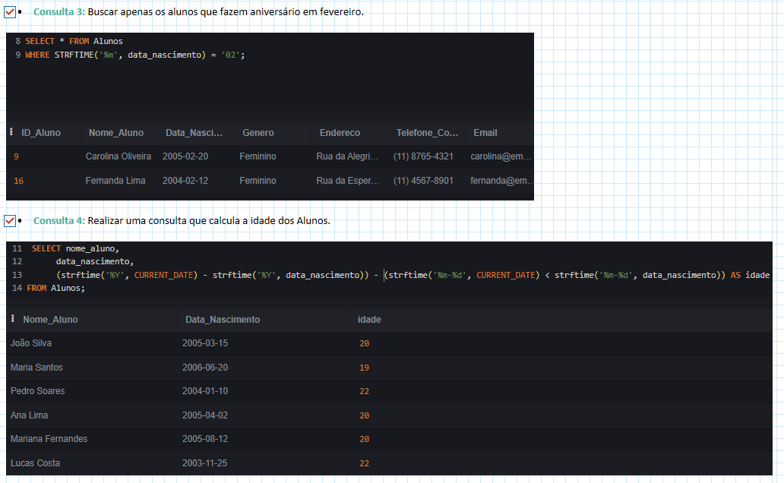Select birth date cell 2004-02-12
Viewport: 784px width, 483px height.
click(185, 181)
